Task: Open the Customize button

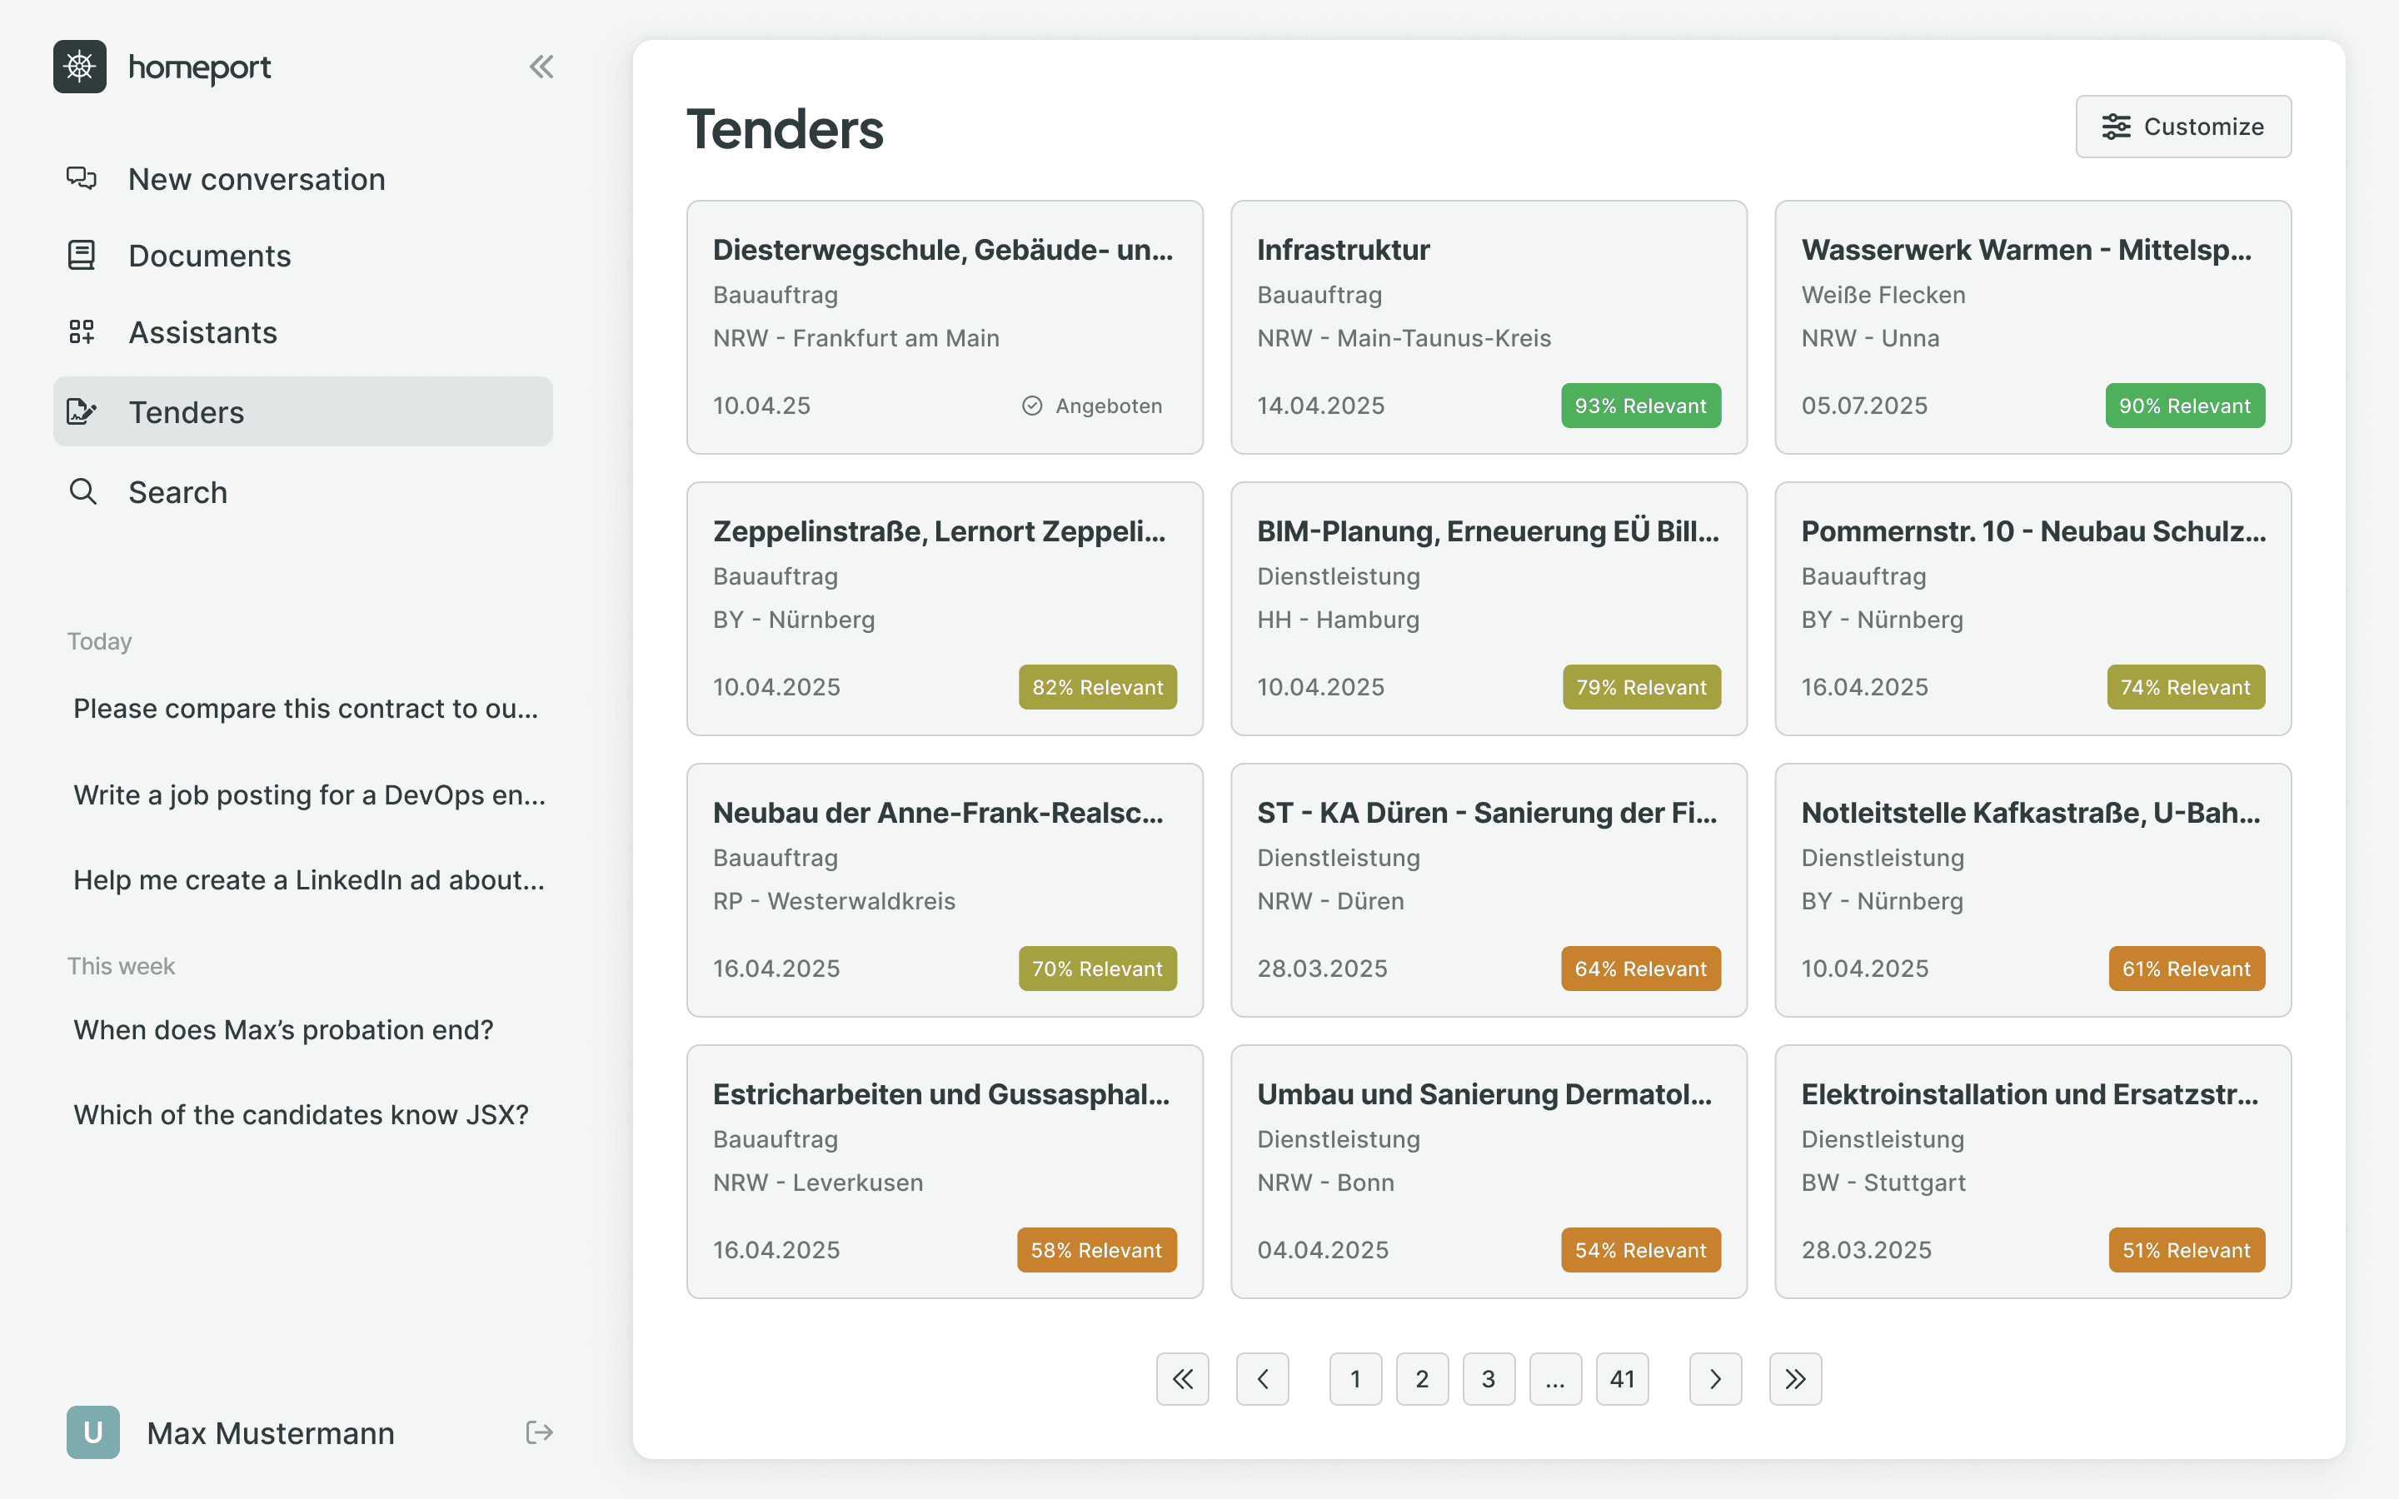Action: point(2184,127)
